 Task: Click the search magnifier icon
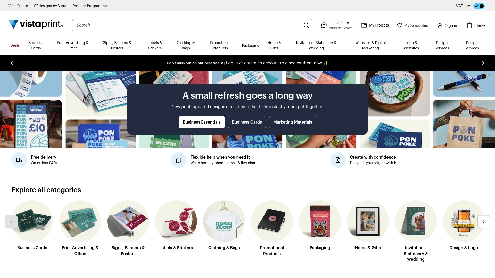pos(306,25)
